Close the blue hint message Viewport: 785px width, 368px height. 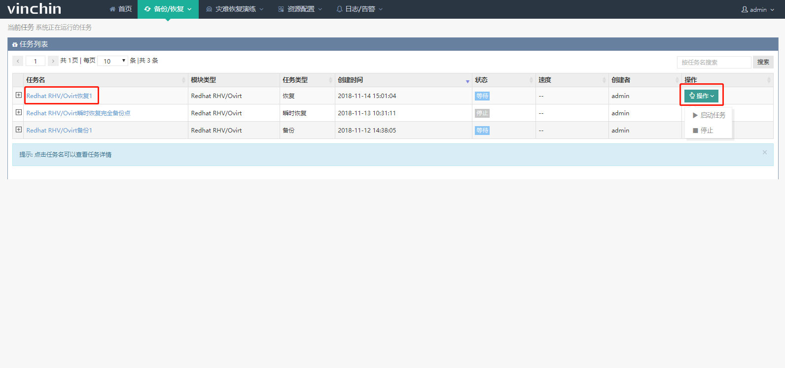[x=765, y=152]
